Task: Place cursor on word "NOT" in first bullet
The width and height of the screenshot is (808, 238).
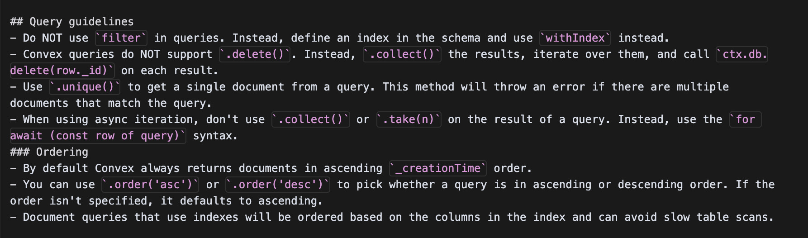Action: (x=52, y=38)
